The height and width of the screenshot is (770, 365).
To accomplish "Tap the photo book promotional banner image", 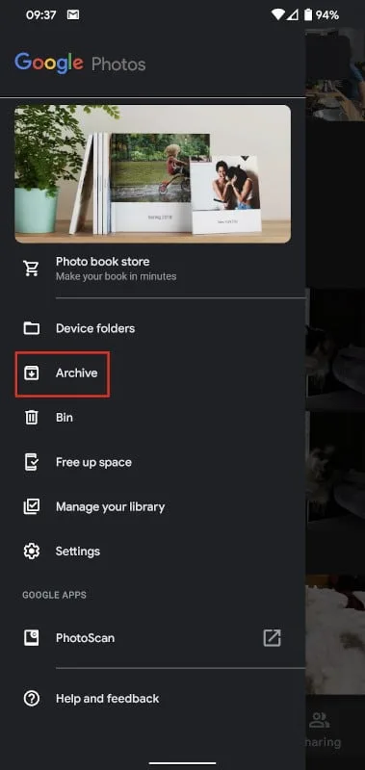I will tap(153, 174).
